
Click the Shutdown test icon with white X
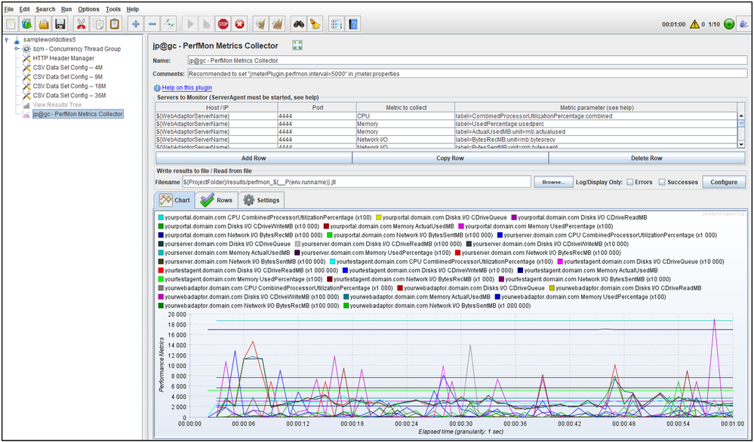(x=241, y=24)
